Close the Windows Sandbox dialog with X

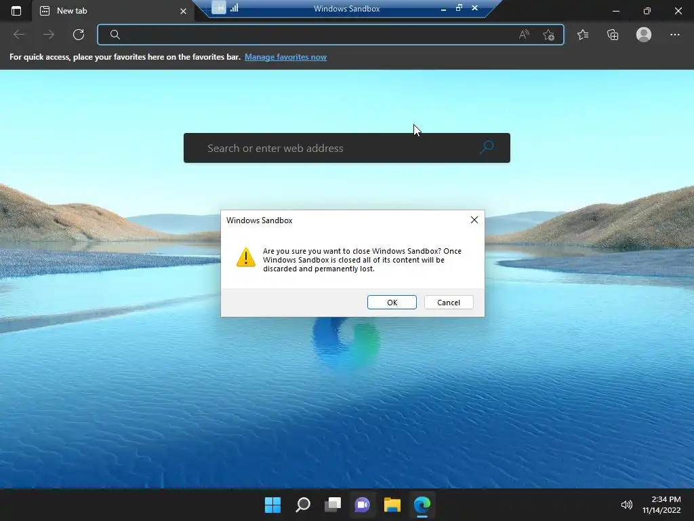tap(474, 220)
